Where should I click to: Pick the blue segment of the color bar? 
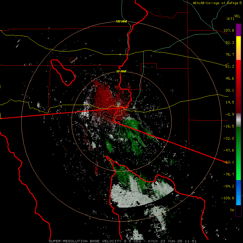pyautogui.click(x=238, y=193)
